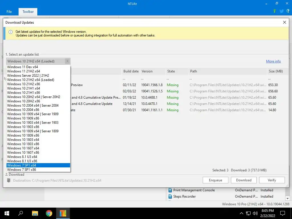This screenshot has height=219, width=292.
Task: Click the Print Management Console feature icon
Action: [x=170, y=190]
